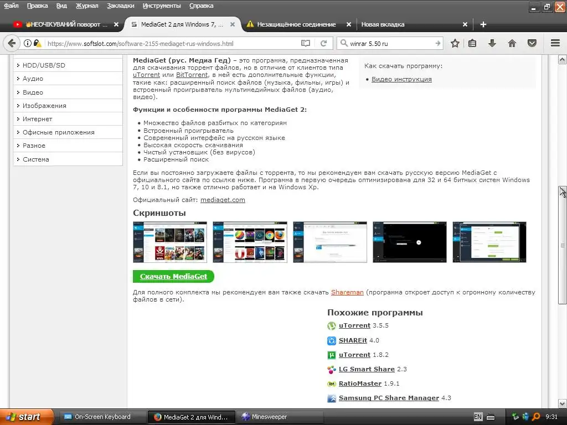Click the SHAREit blue icon

(332, 340)
